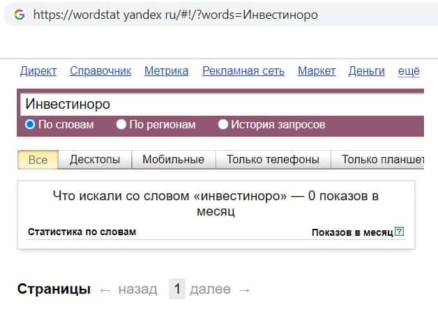
Task: Click the Показов в месяц column header
Action: (352, 232)
